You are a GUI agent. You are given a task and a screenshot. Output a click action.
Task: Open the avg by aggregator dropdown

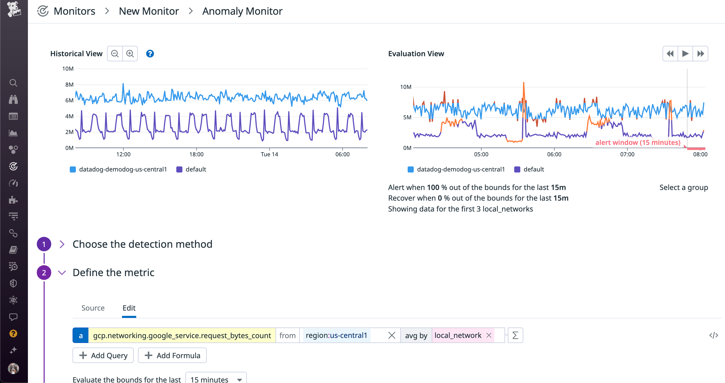point(416,335)
